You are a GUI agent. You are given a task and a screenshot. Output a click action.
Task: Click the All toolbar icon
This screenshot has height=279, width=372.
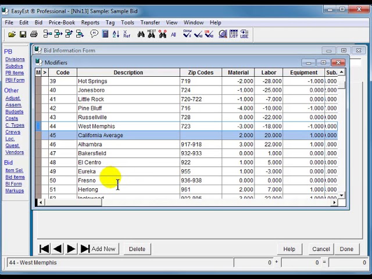click(173, 35)
